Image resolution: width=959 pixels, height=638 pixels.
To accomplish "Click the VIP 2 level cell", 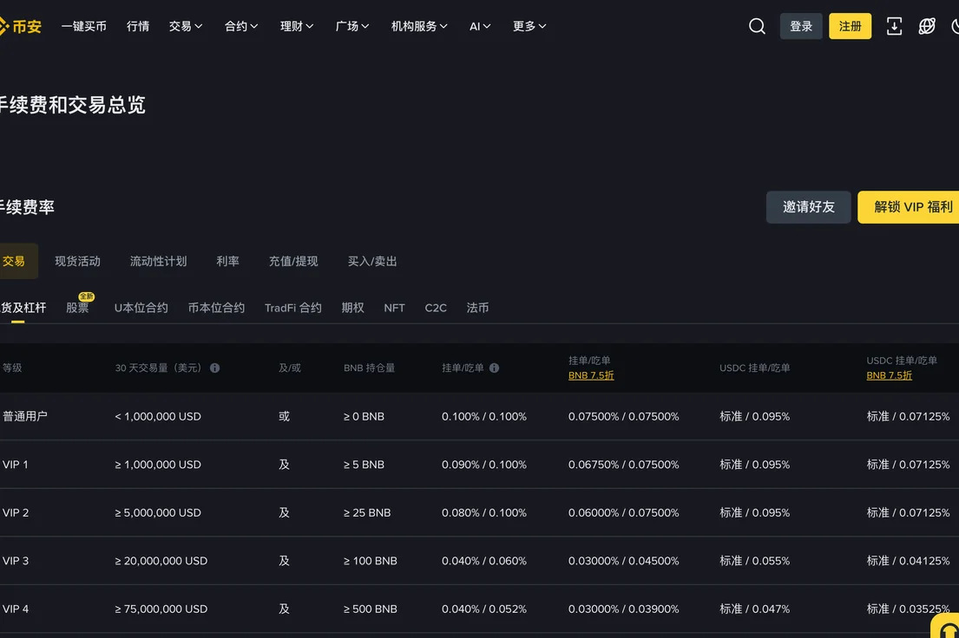I will (x=16, y=512).
